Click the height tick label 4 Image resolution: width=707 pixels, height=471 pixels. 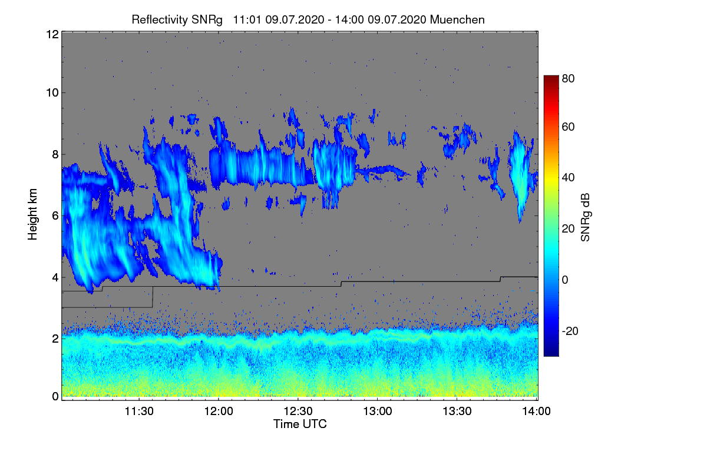click(x=55, y=277)
